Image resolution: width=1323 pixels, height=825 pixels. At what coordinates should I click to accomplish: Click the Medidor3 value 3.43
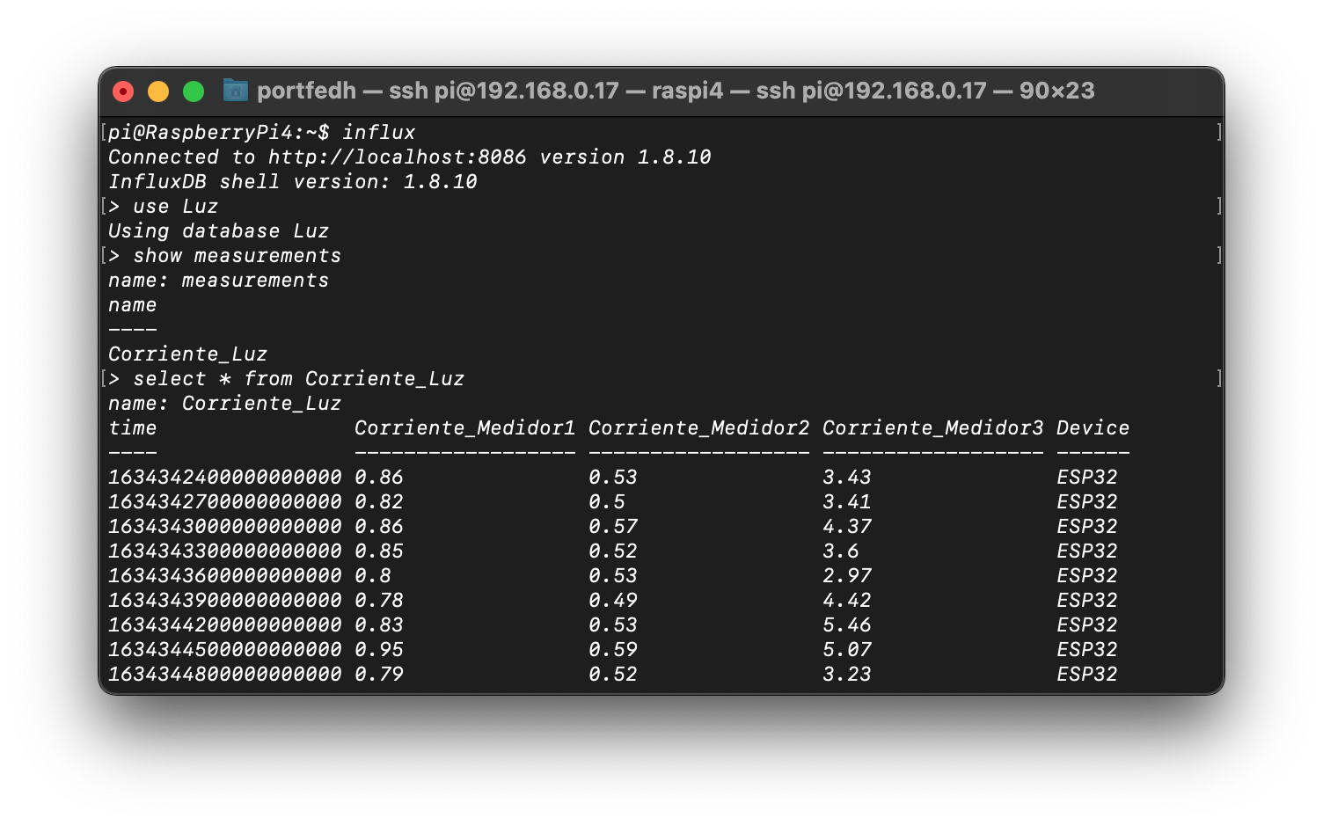pos(846,477)
